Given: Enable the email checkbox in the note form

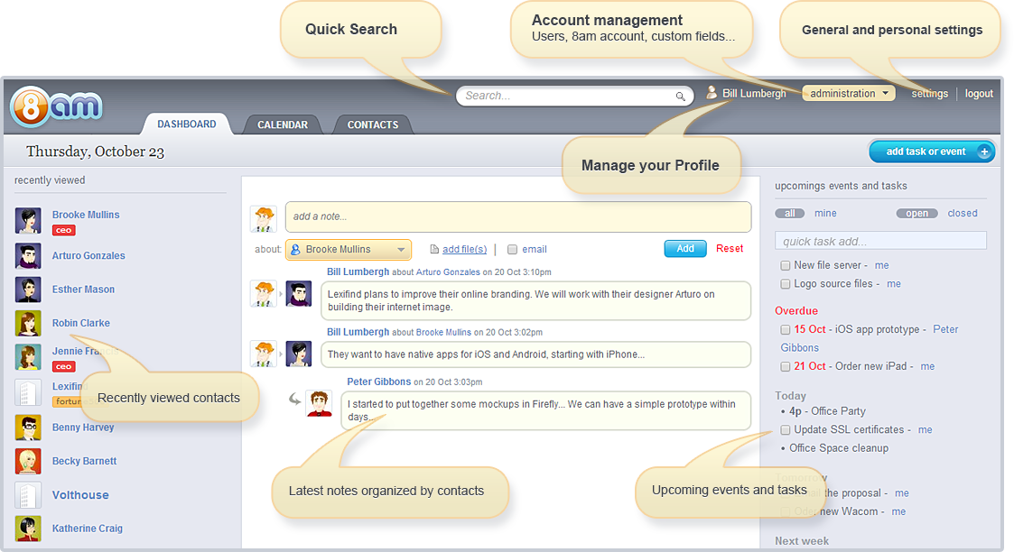Looking at the screenshot, I should pyautogui.click(x=512, y=250).
